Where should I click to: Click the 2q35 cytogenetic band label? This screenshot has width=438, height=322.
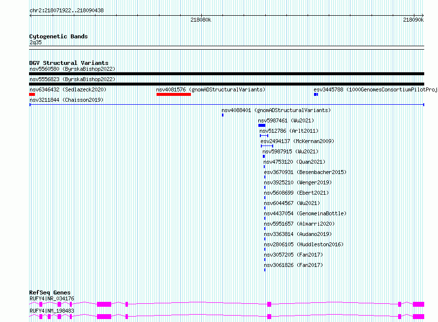point(35,42)
